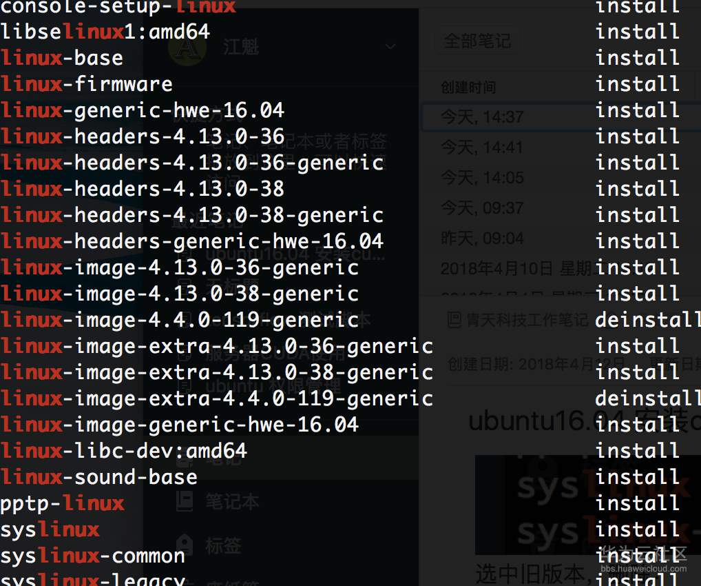This screenshot has height=586, width=701.
Task: Click the linux-headers-4.13.0-36 entry
Action: coord(142,137)
